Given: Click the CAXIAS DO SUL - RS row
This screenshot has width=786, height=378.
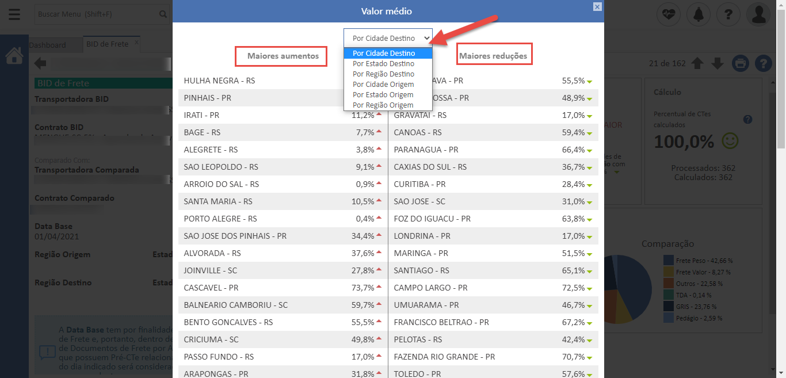Looking at the screenshot, I should click(494, 167).
